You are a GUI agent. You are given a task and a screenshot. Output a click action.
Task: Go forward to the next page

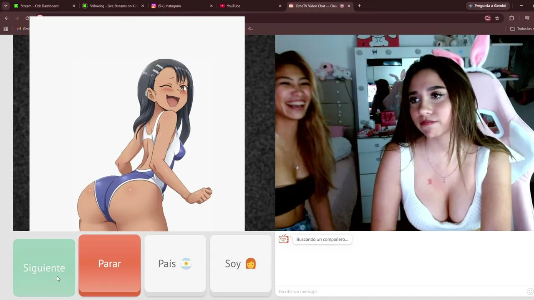[x=17, y=18]
